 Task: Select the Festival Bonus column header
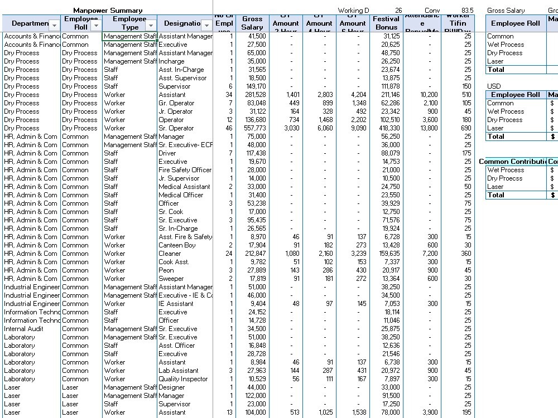coord(387,23)
